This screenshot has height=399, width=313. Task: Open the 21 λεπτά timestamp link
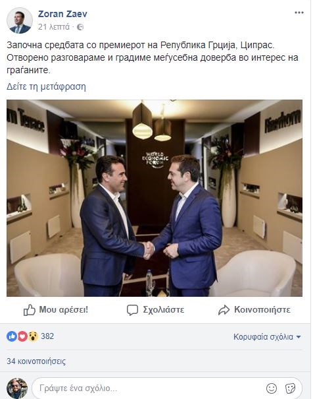point(54,27)
